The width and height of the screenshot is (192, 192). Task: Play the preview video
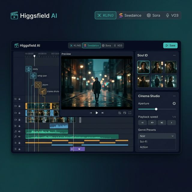pyautogui.click(x=97, y=113)
